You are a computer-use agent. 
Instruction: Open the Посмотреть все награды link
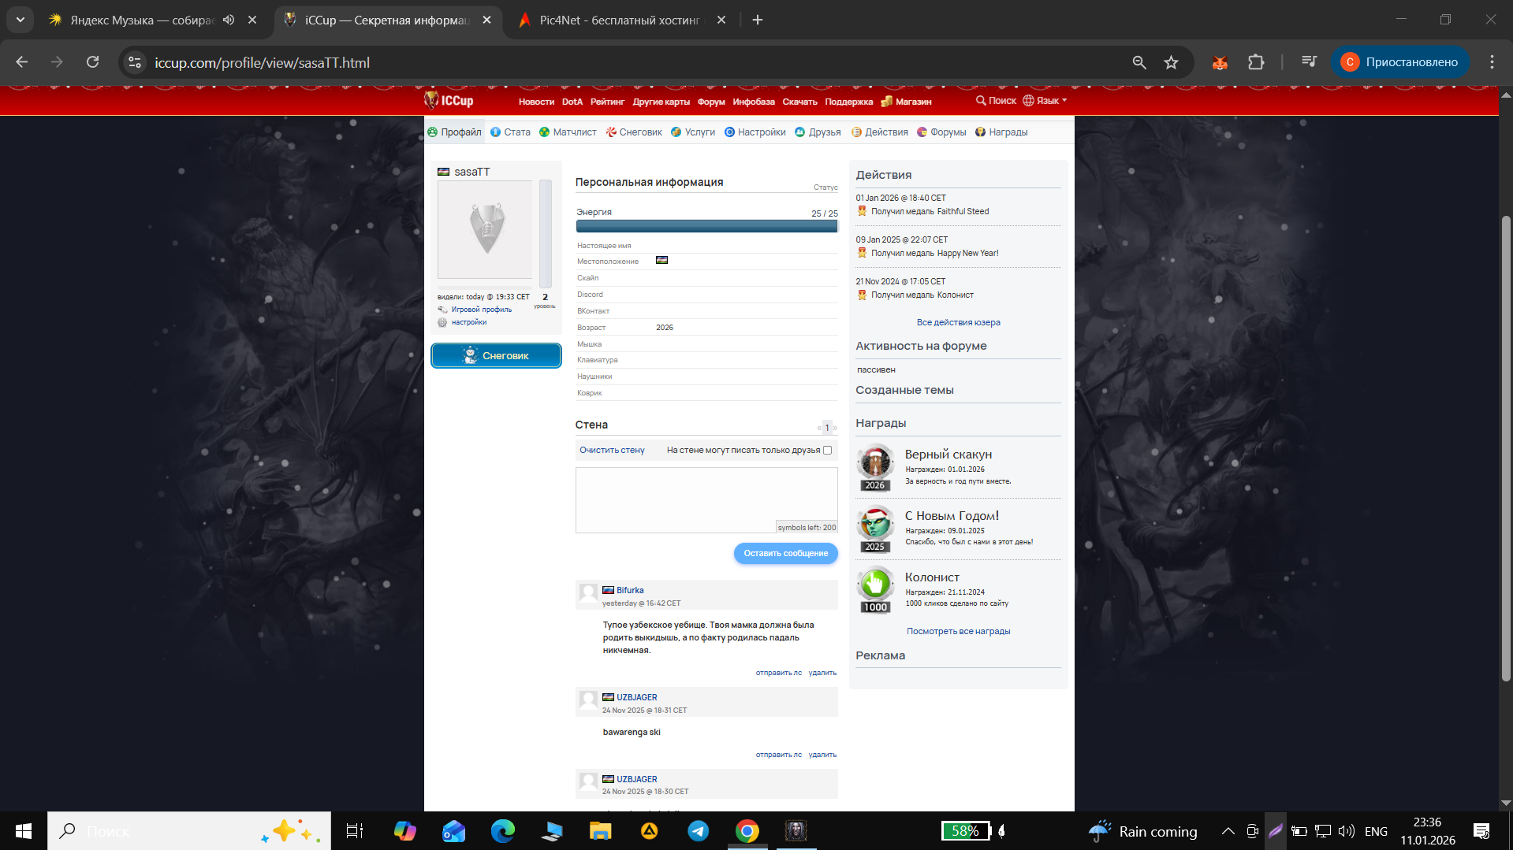click(x=958, y=631)
